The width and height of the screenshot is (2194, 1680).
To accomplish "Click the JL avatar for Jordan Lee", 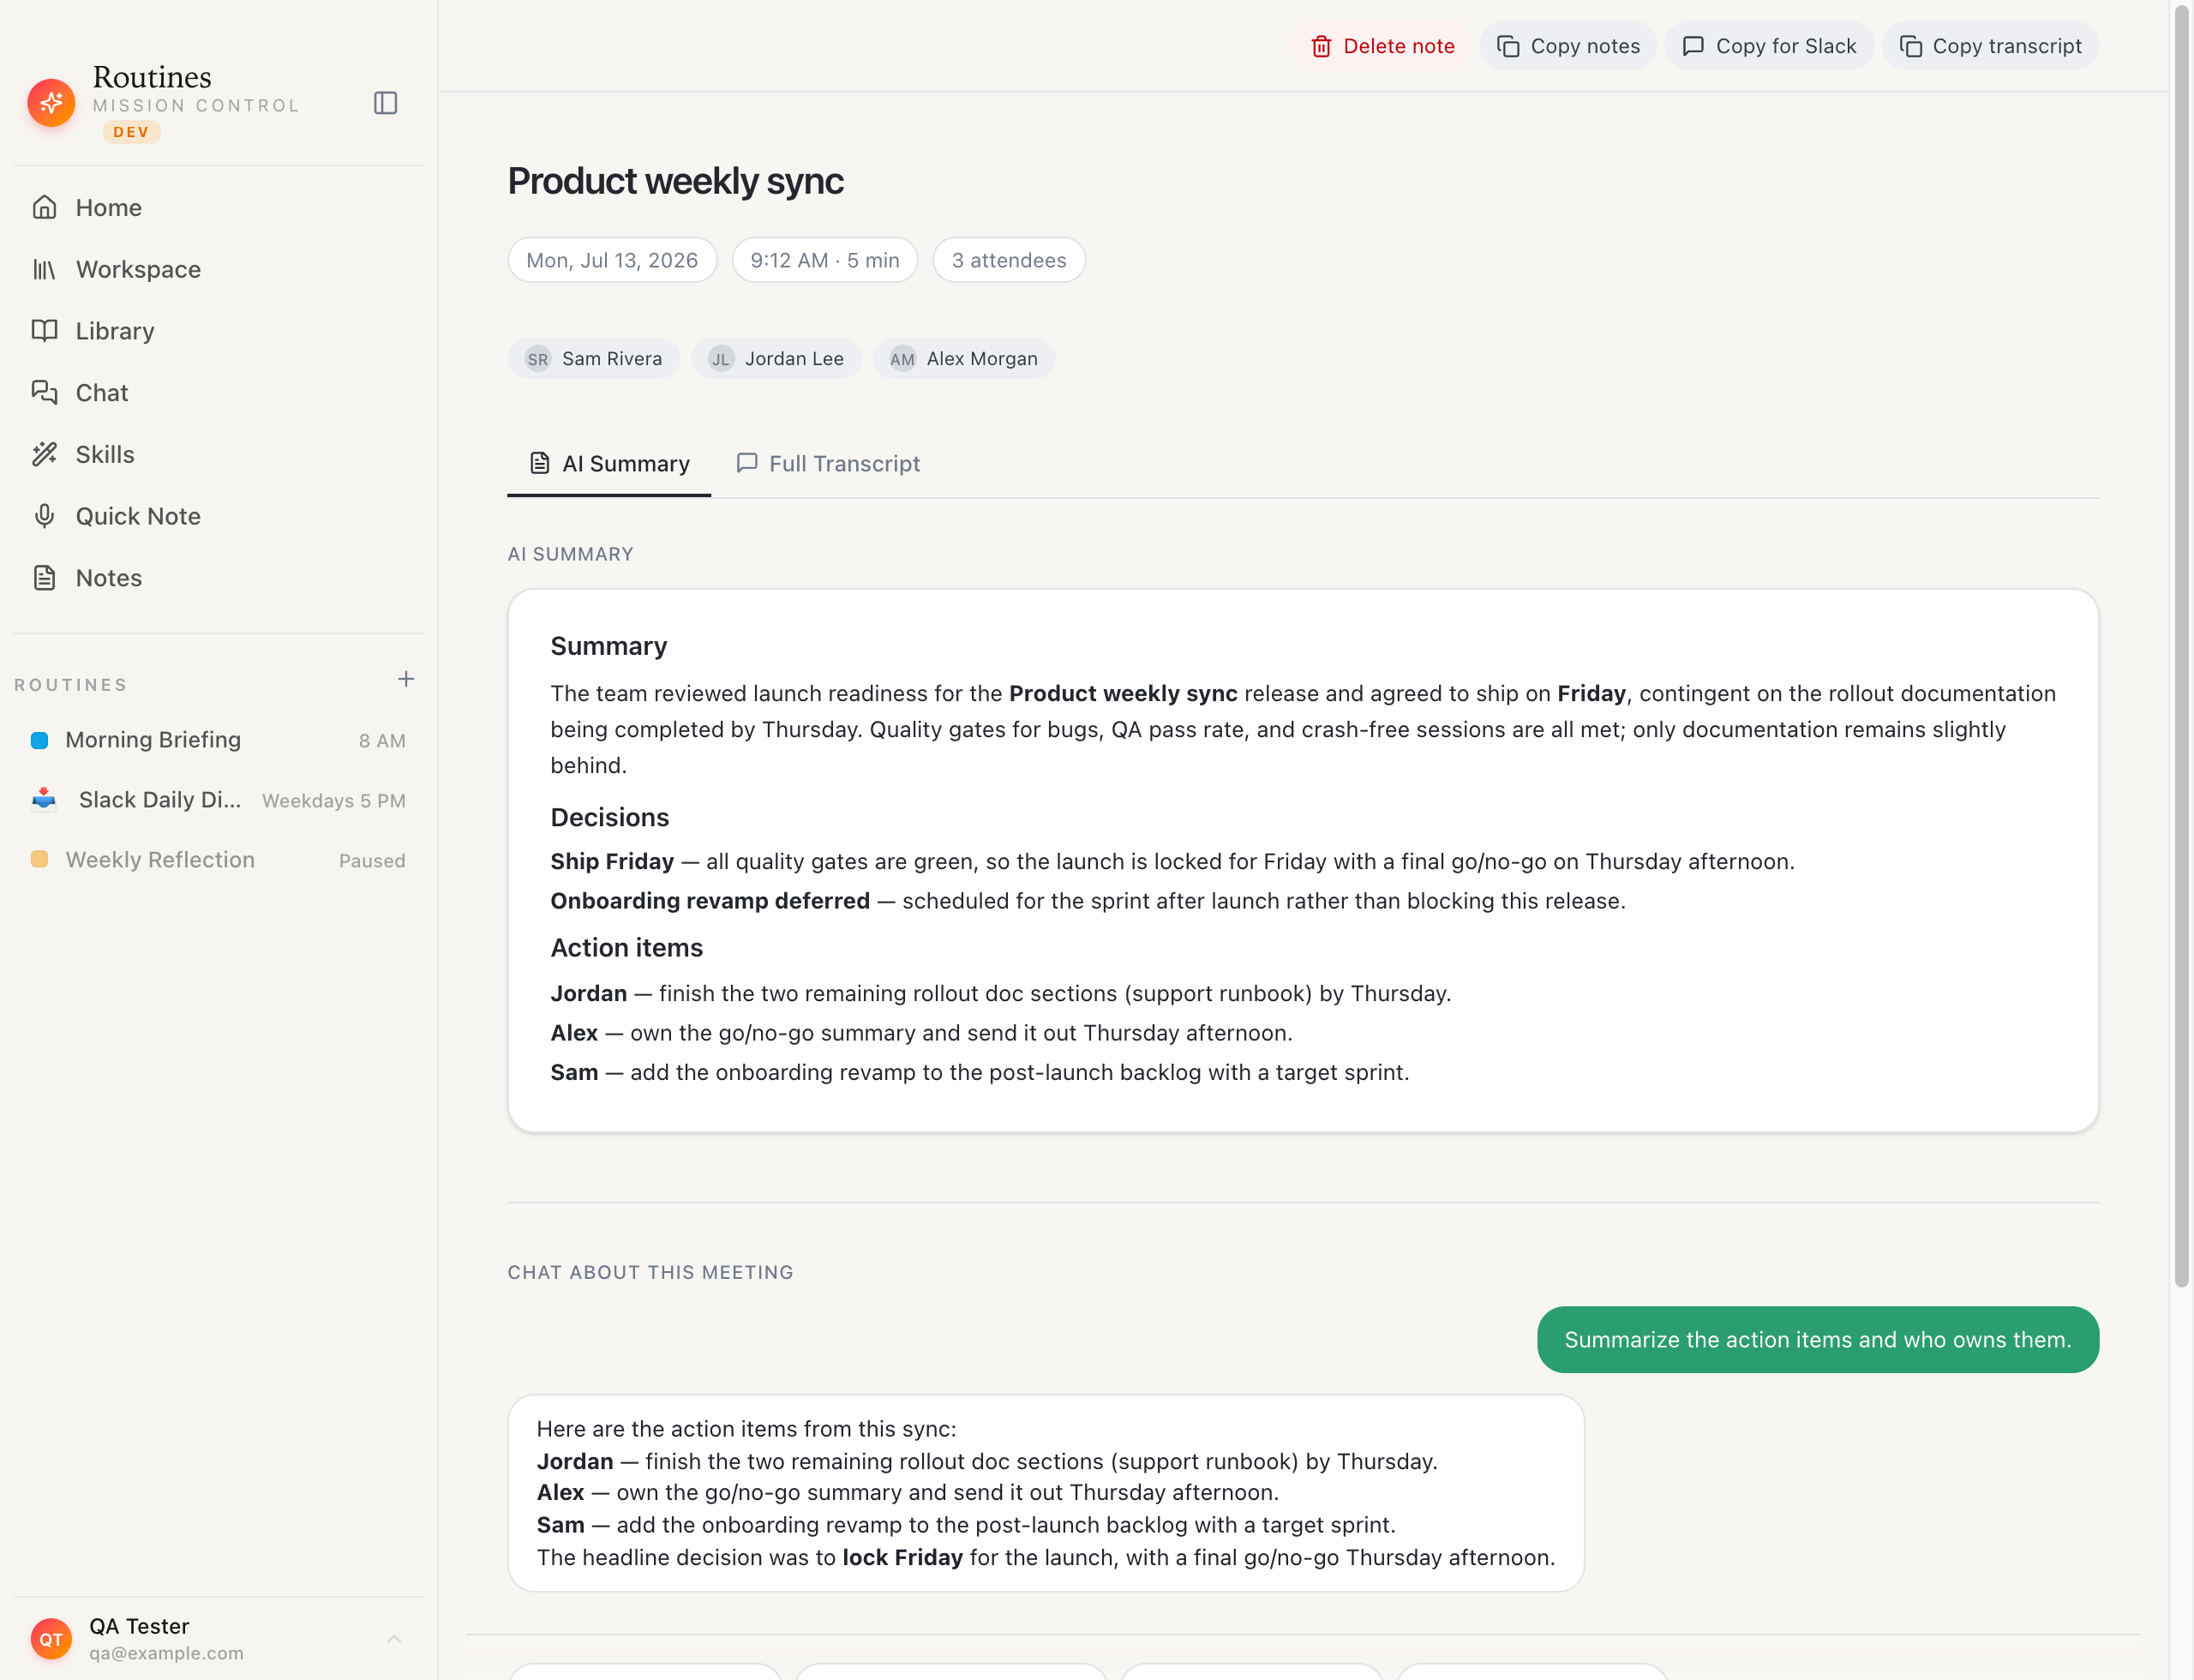I will [721, 359].
